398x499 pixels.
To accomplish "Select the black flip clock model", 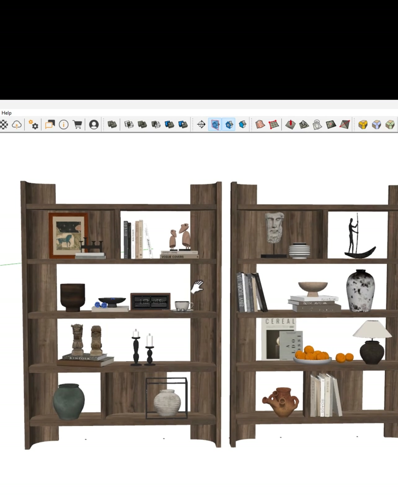I will pos(150,302).
